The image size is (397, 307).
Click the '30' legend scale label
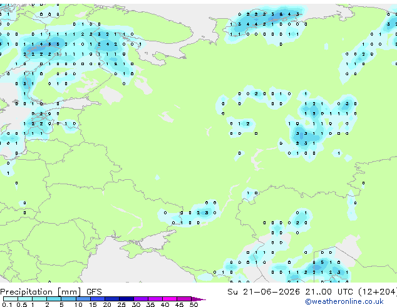pyautogui.click(x=136, y=304)
